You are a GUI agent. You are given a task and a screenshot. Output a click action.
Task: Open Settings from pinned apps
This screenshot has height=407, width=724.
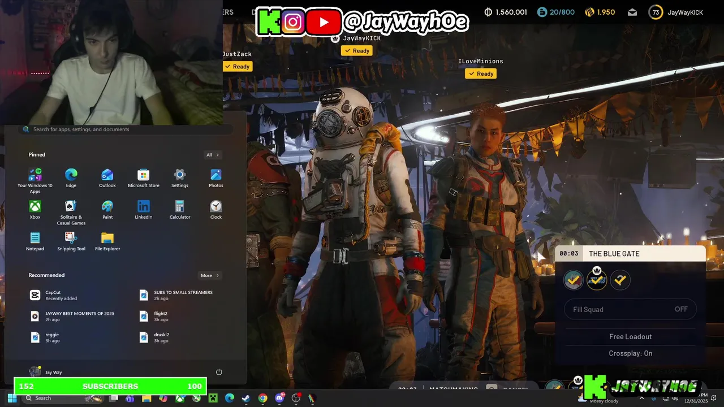pos(180,178)
